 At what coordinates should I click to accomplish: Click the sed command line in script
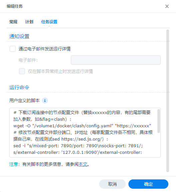click(78, 146)
